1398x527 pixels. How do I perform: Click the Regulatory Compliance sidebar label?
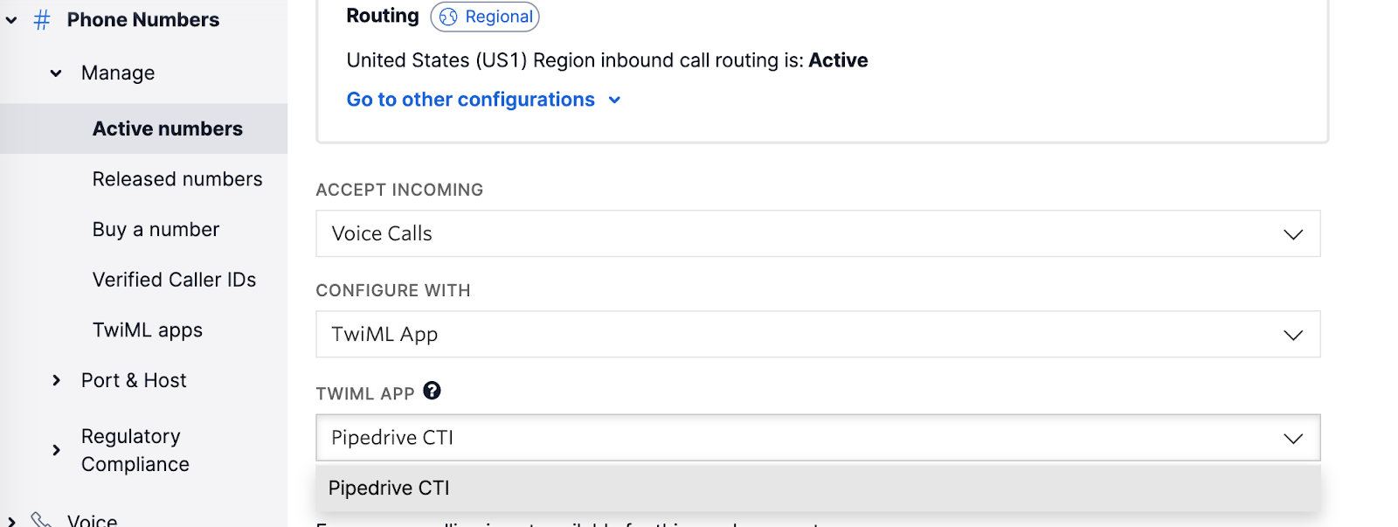(x=135, y=450)
